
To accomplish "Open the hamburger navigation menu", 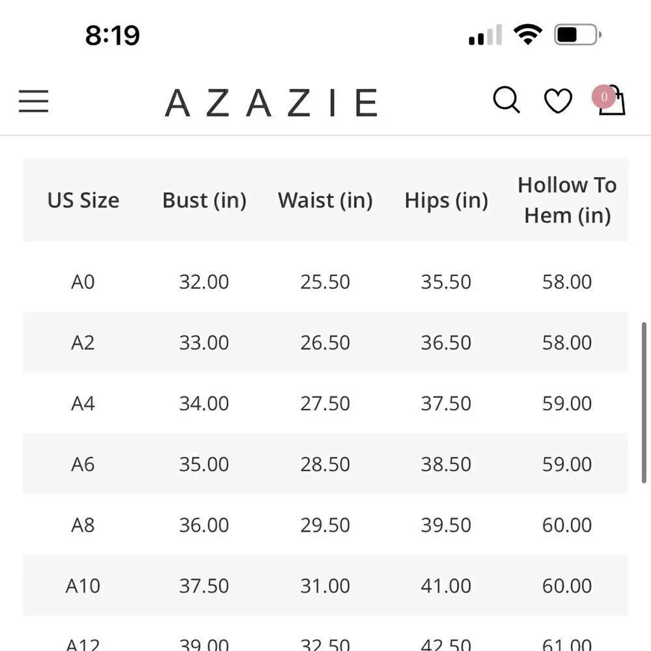I will click(x=34, y=101).
